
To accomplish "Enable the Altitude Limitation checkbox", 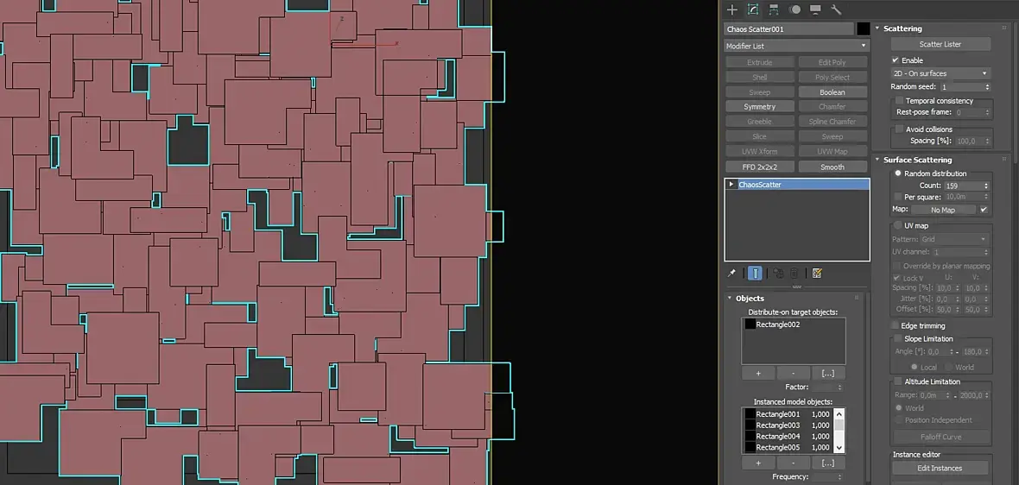I will tap(900, 381).
